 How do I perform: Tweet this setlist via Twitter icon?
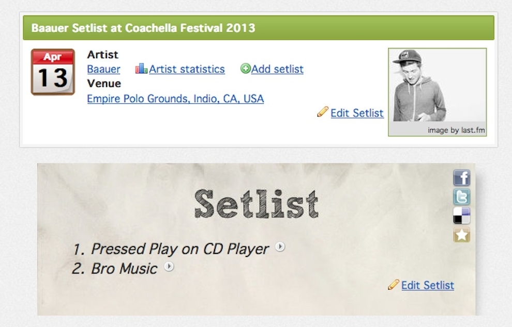coord(462,197)
